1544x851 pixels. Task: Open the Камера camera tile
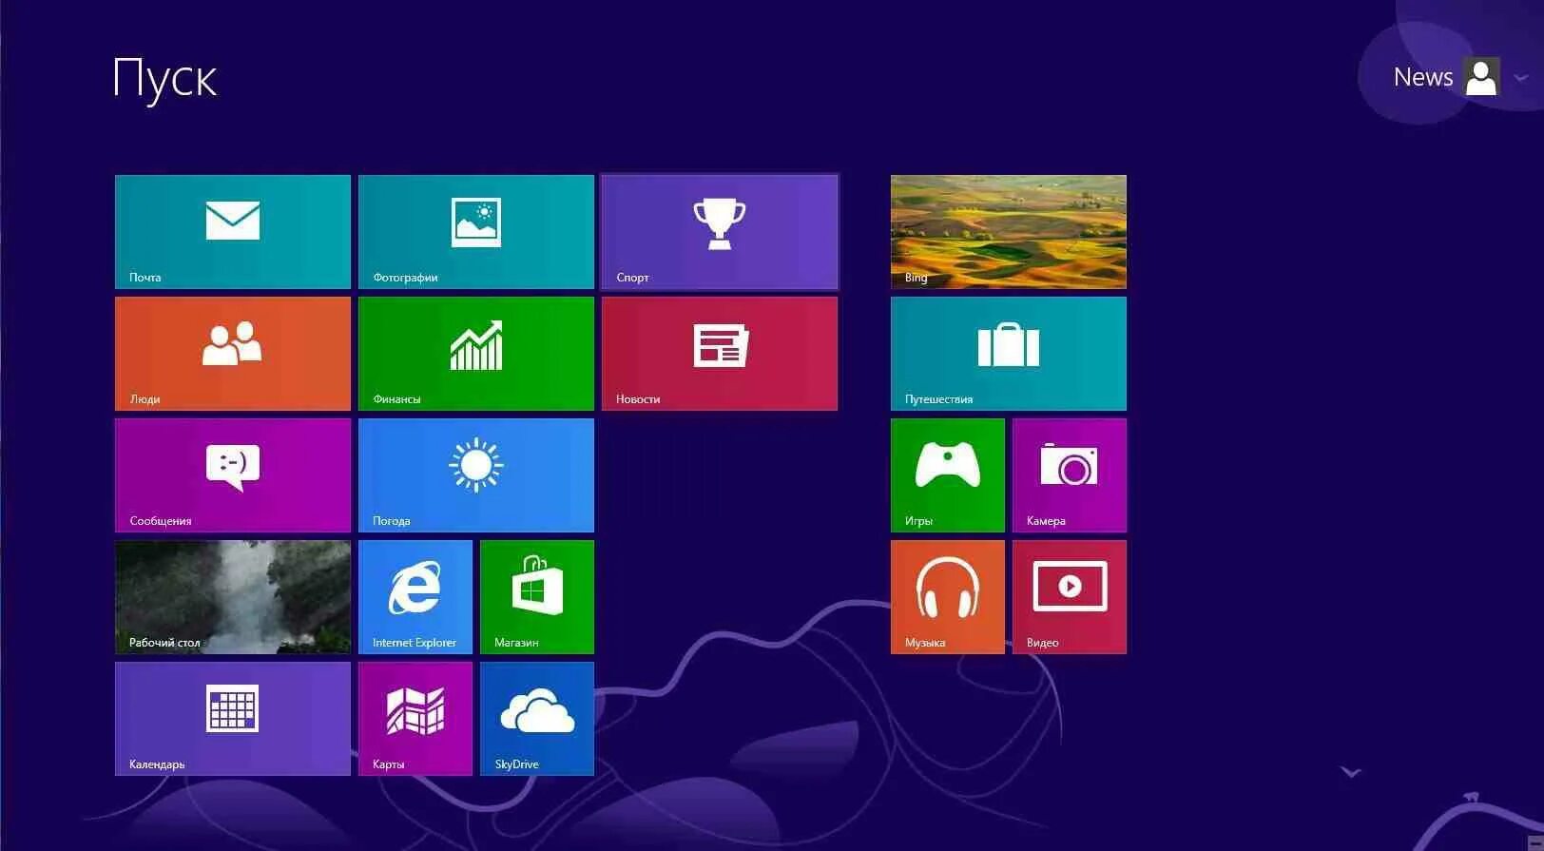click(1070, 475)
